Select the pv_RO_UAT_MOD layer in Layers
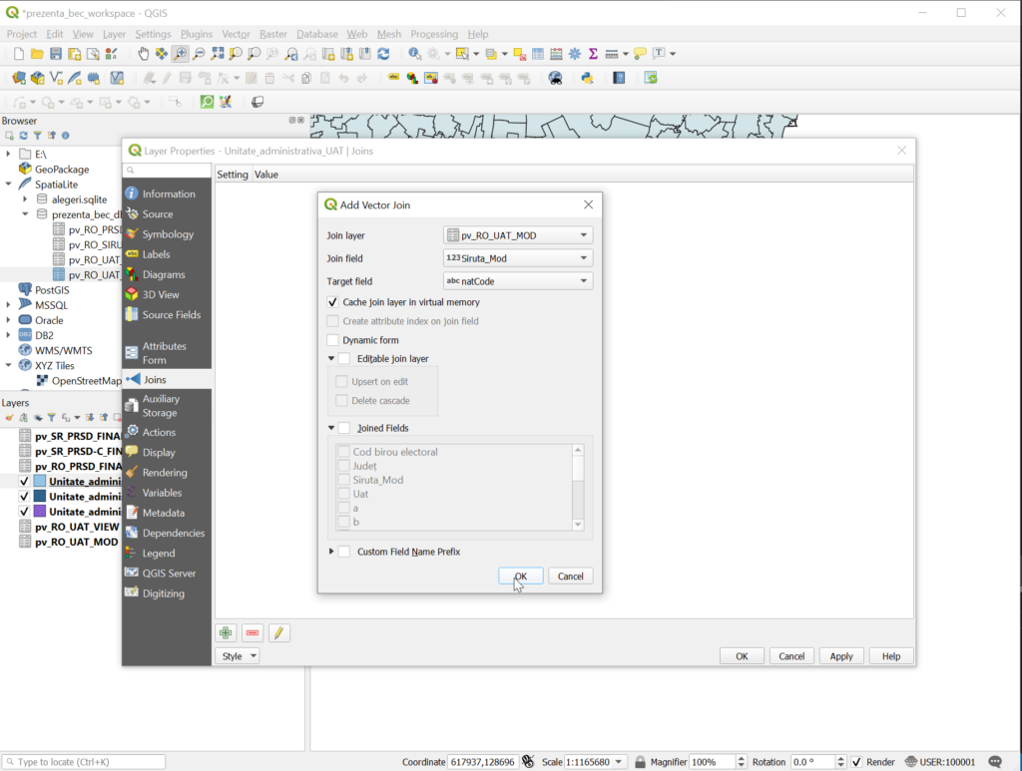The height and width of the screenshot is (771, 1022). [x=76, y=542]
